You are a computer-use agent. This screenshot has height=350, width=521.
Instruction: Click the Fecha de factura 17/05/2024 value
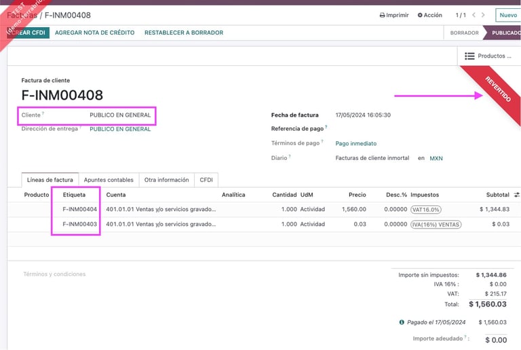point(363,115)
